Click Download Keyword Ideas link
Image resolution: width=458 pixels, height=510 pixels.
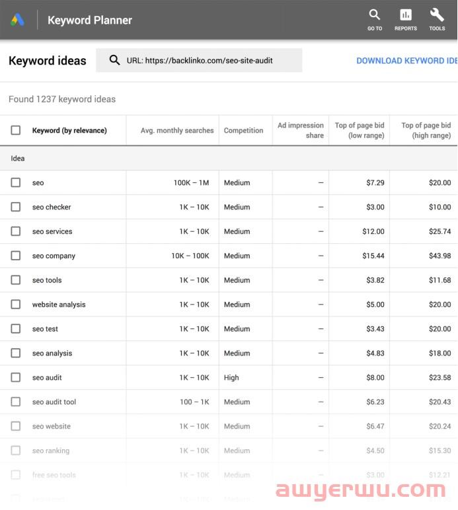pyautogui.click(x=406, y=61)
